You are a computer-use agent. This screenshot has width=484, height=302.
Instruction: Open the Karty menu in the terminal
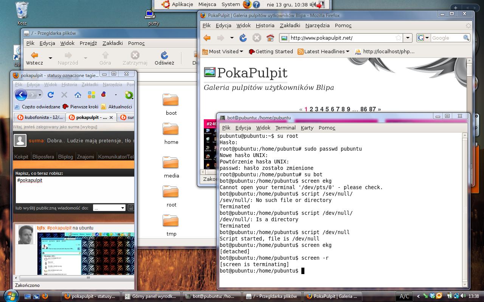[x=307, y=128]
